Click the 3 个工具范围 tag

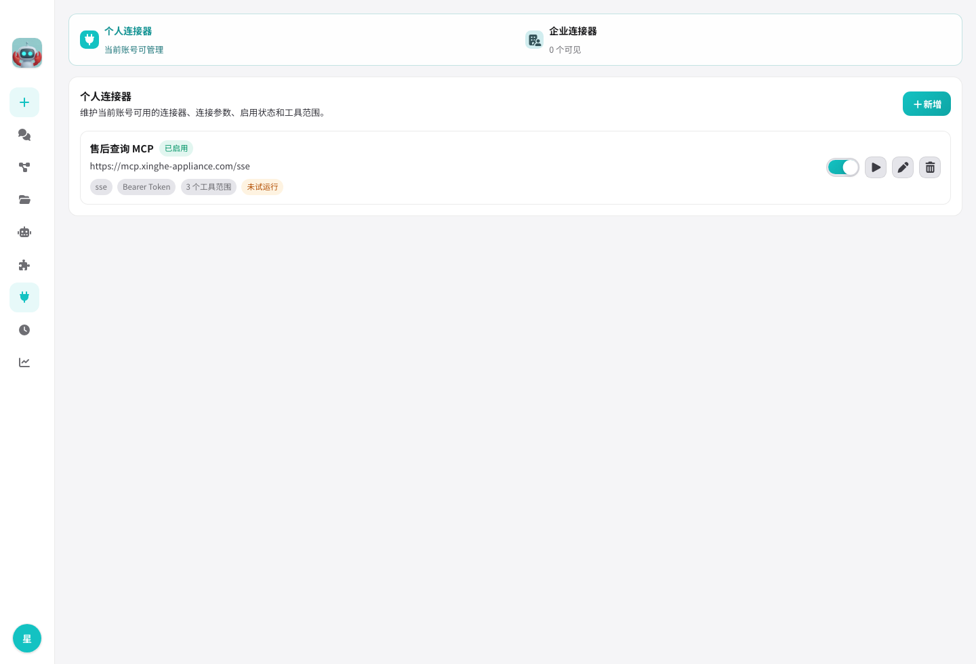209,187
